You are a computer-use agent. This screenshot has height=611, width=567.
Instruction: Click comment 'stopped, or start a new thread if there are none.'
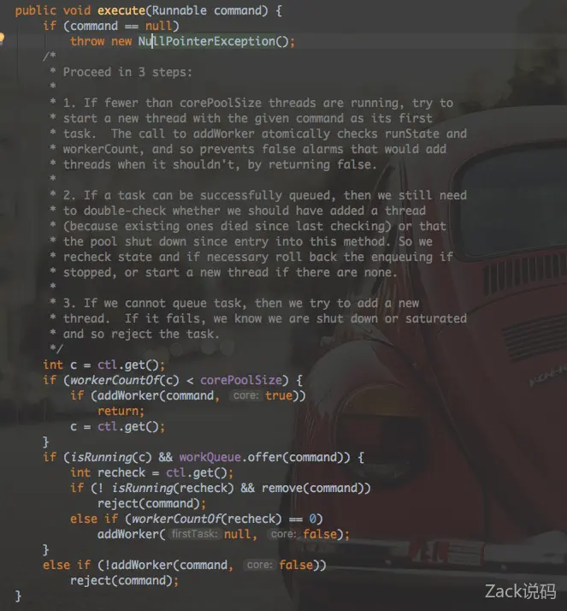230,272
